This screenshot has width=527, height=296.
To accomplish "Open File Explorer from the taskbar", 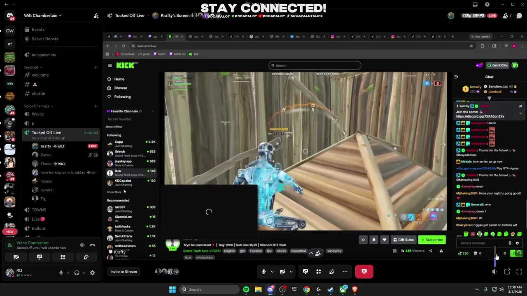I will pyautogui.click(x=258, y=289).
